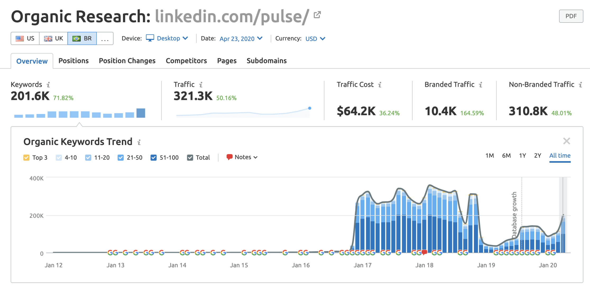
Task: Export report with PDF button
Action: (571, 16)
